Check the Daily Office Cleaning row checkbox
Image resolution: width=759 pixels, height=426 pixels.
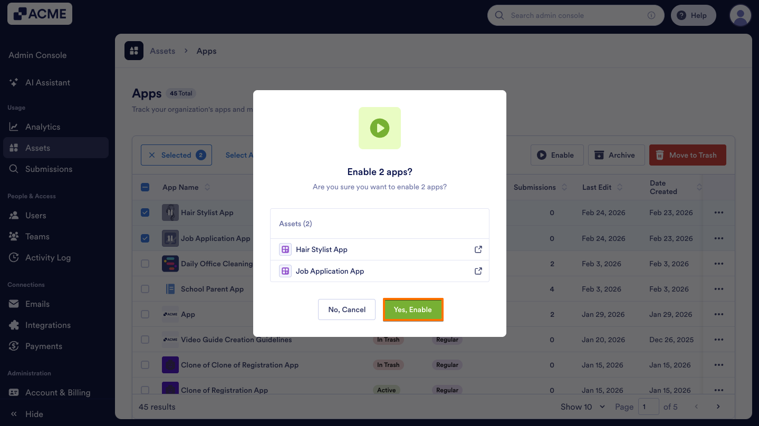pos(145,264)
